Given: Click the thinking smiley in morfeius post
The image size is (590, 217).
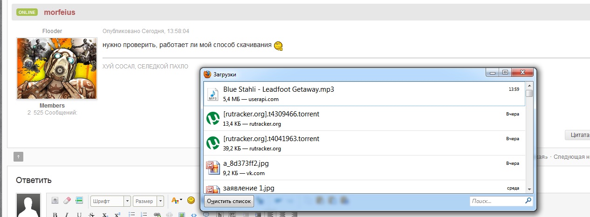Looking at the screenshot, I should (278, 46).
